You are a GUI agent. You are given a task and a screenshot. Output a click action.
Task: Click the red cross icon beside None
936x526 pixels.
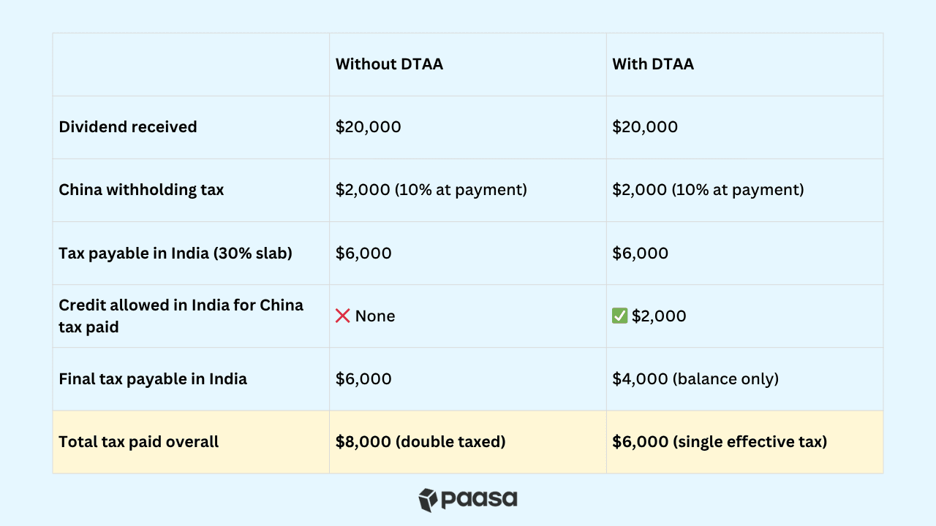tap(343, 316)
